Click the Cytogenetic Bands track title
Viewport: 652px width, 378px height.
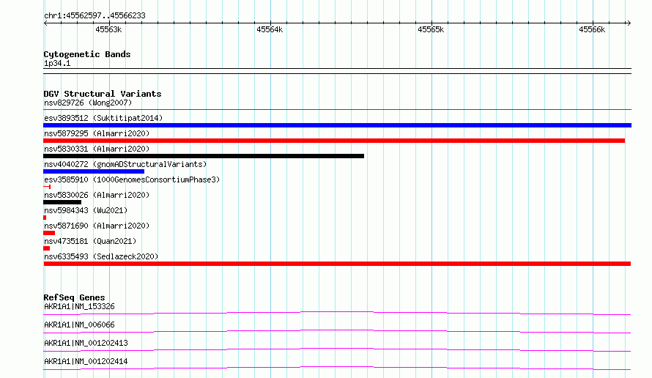point(87,54)
